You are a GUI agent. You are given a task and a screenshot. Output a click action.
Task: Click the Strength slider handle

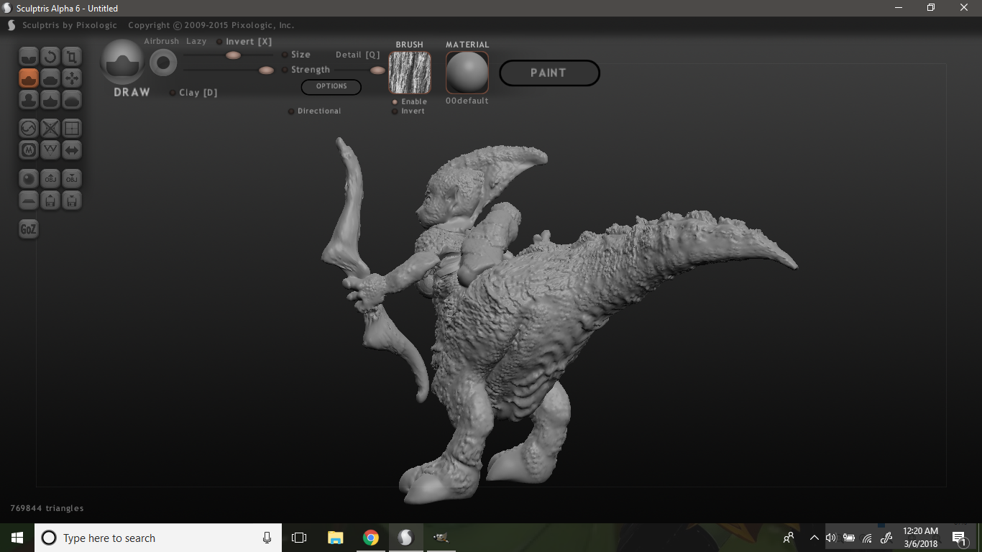point(266,70)
